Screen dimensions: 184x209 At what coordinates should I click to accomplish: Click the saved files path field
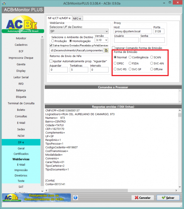coord(77,50)
